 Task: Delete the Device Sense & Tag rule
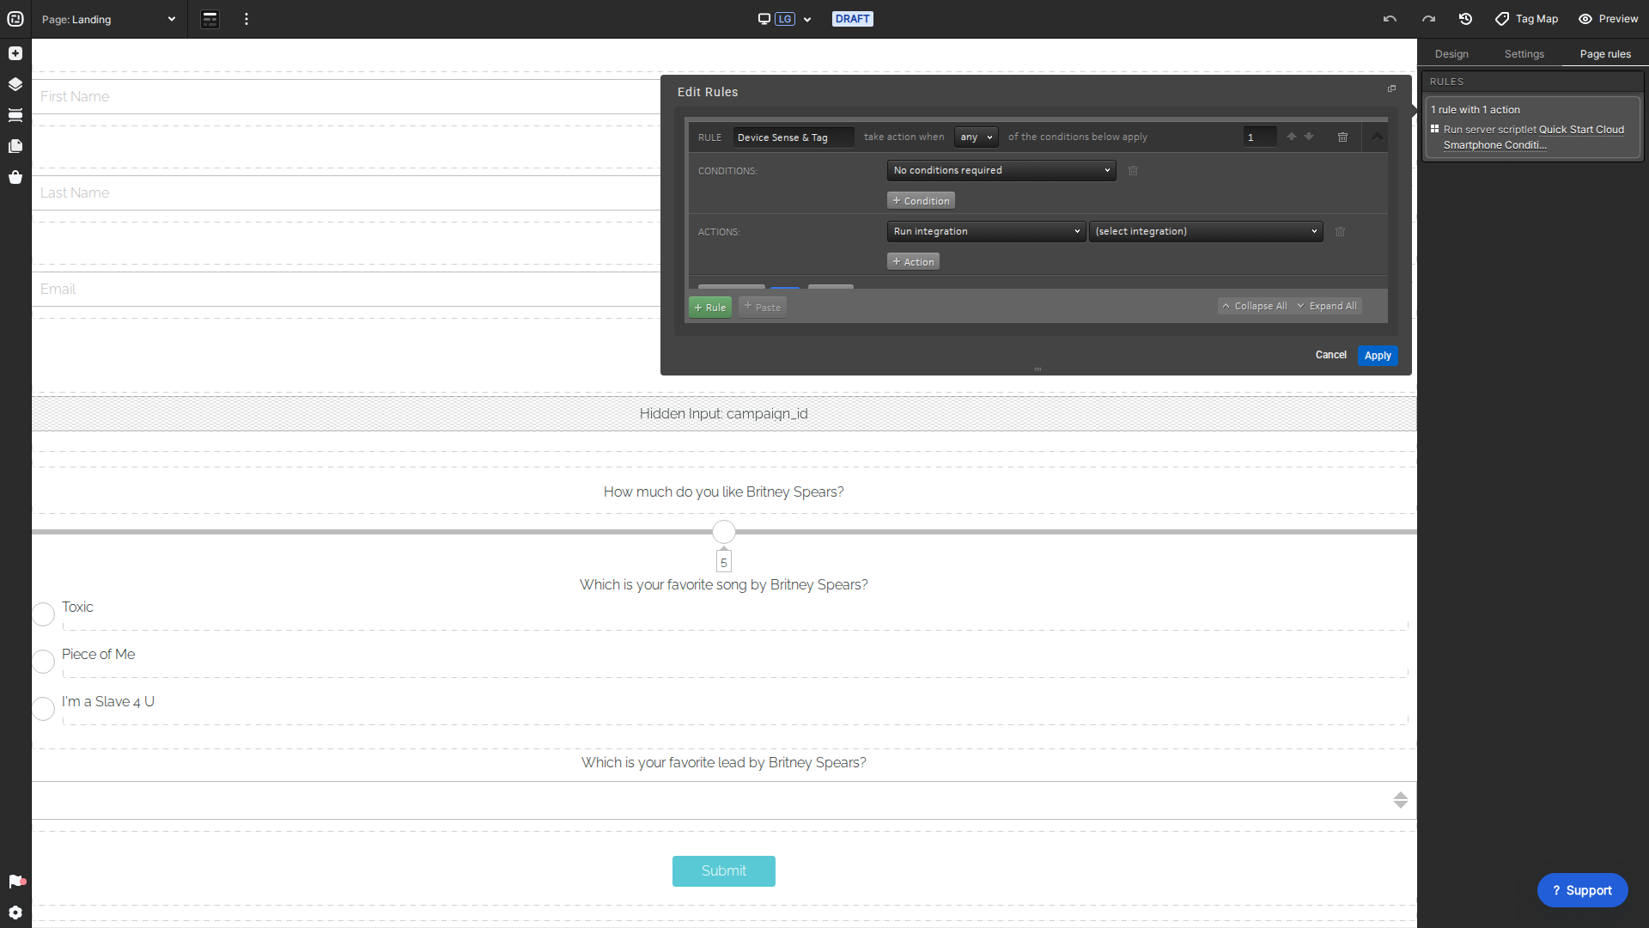point(1343,137)
